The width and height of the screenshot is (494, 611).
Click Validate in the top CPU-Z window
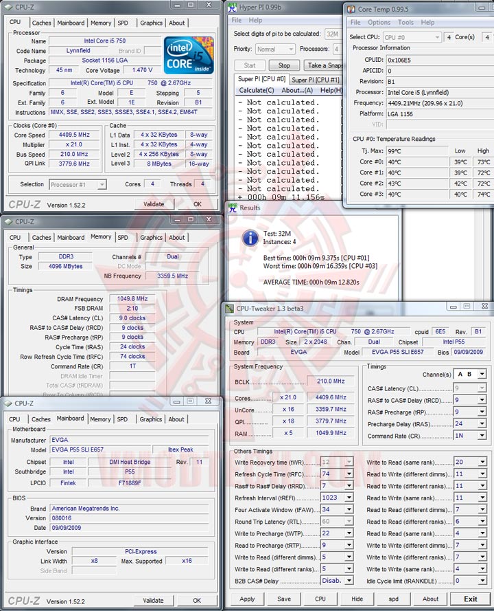click(x=154, y=204)
